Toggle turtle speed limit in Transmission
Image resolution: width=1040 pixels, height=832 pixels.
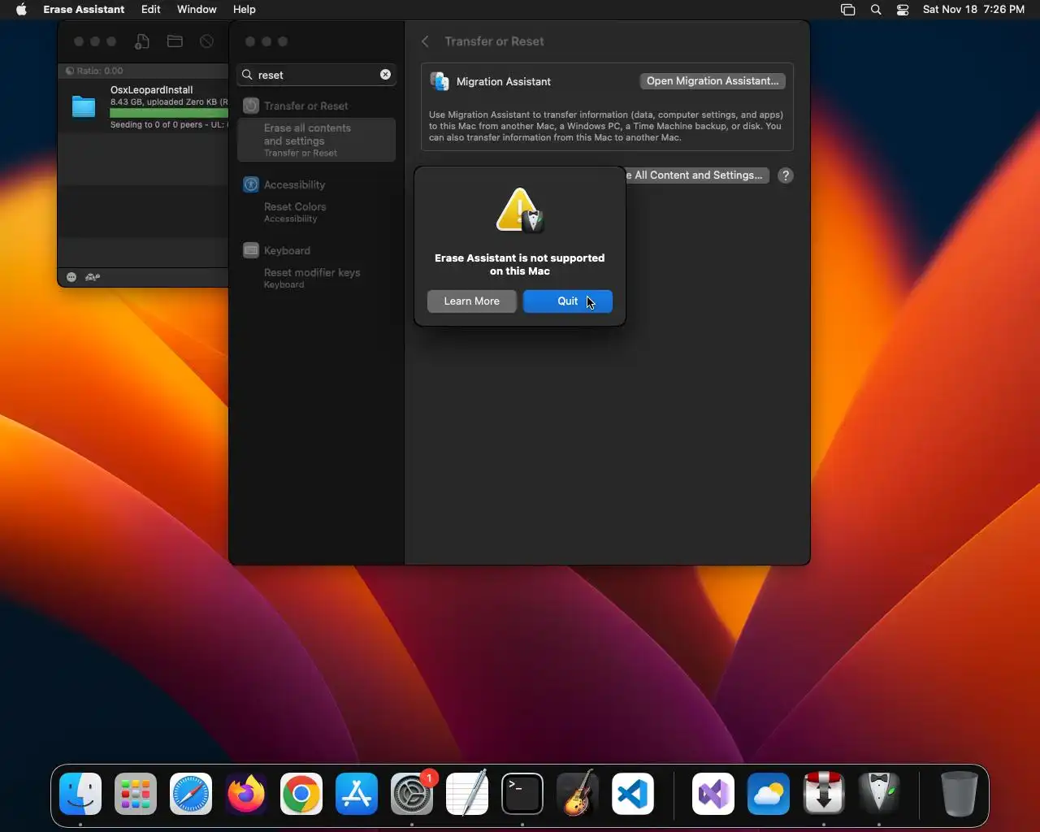[93, 277]
